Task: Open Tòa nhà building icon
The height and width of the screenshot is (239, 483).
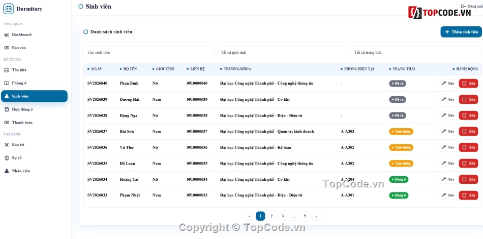Action: tap(7, 70)
